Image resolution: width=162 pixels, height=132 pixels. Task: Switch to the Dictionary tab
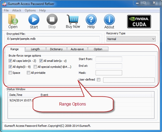(x=56, y=49)
